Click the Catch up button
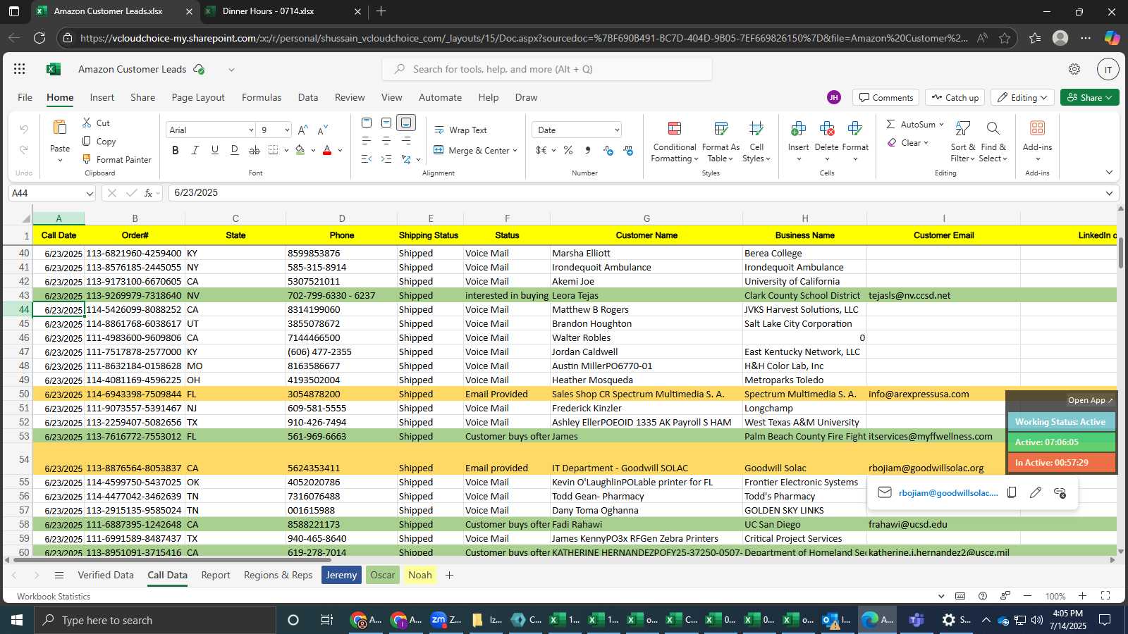This screenshot has height=634, width=1128. pyautogui.click(x=955, y=97)
